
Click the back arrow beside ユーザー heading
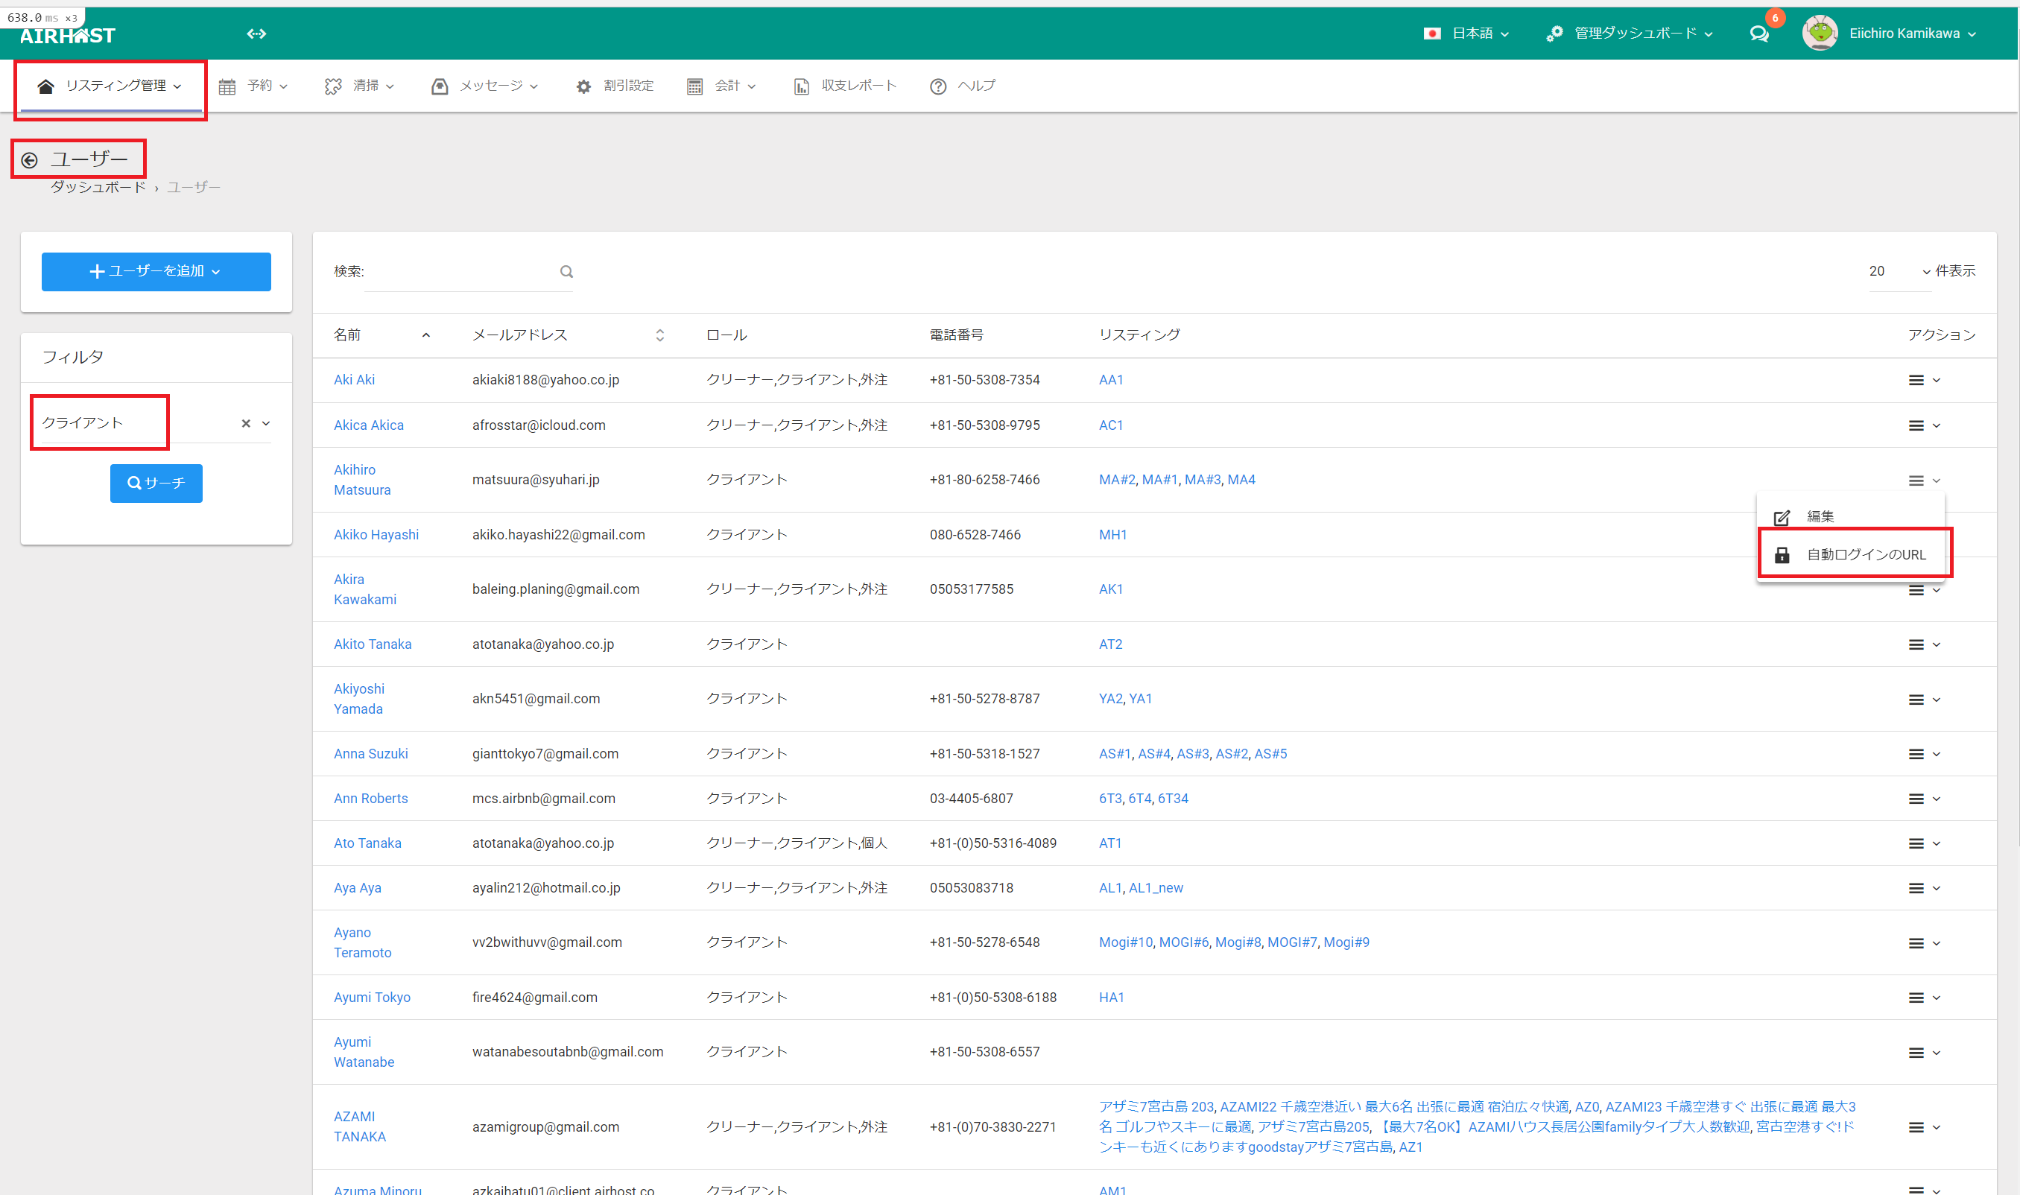pos(30,160)
